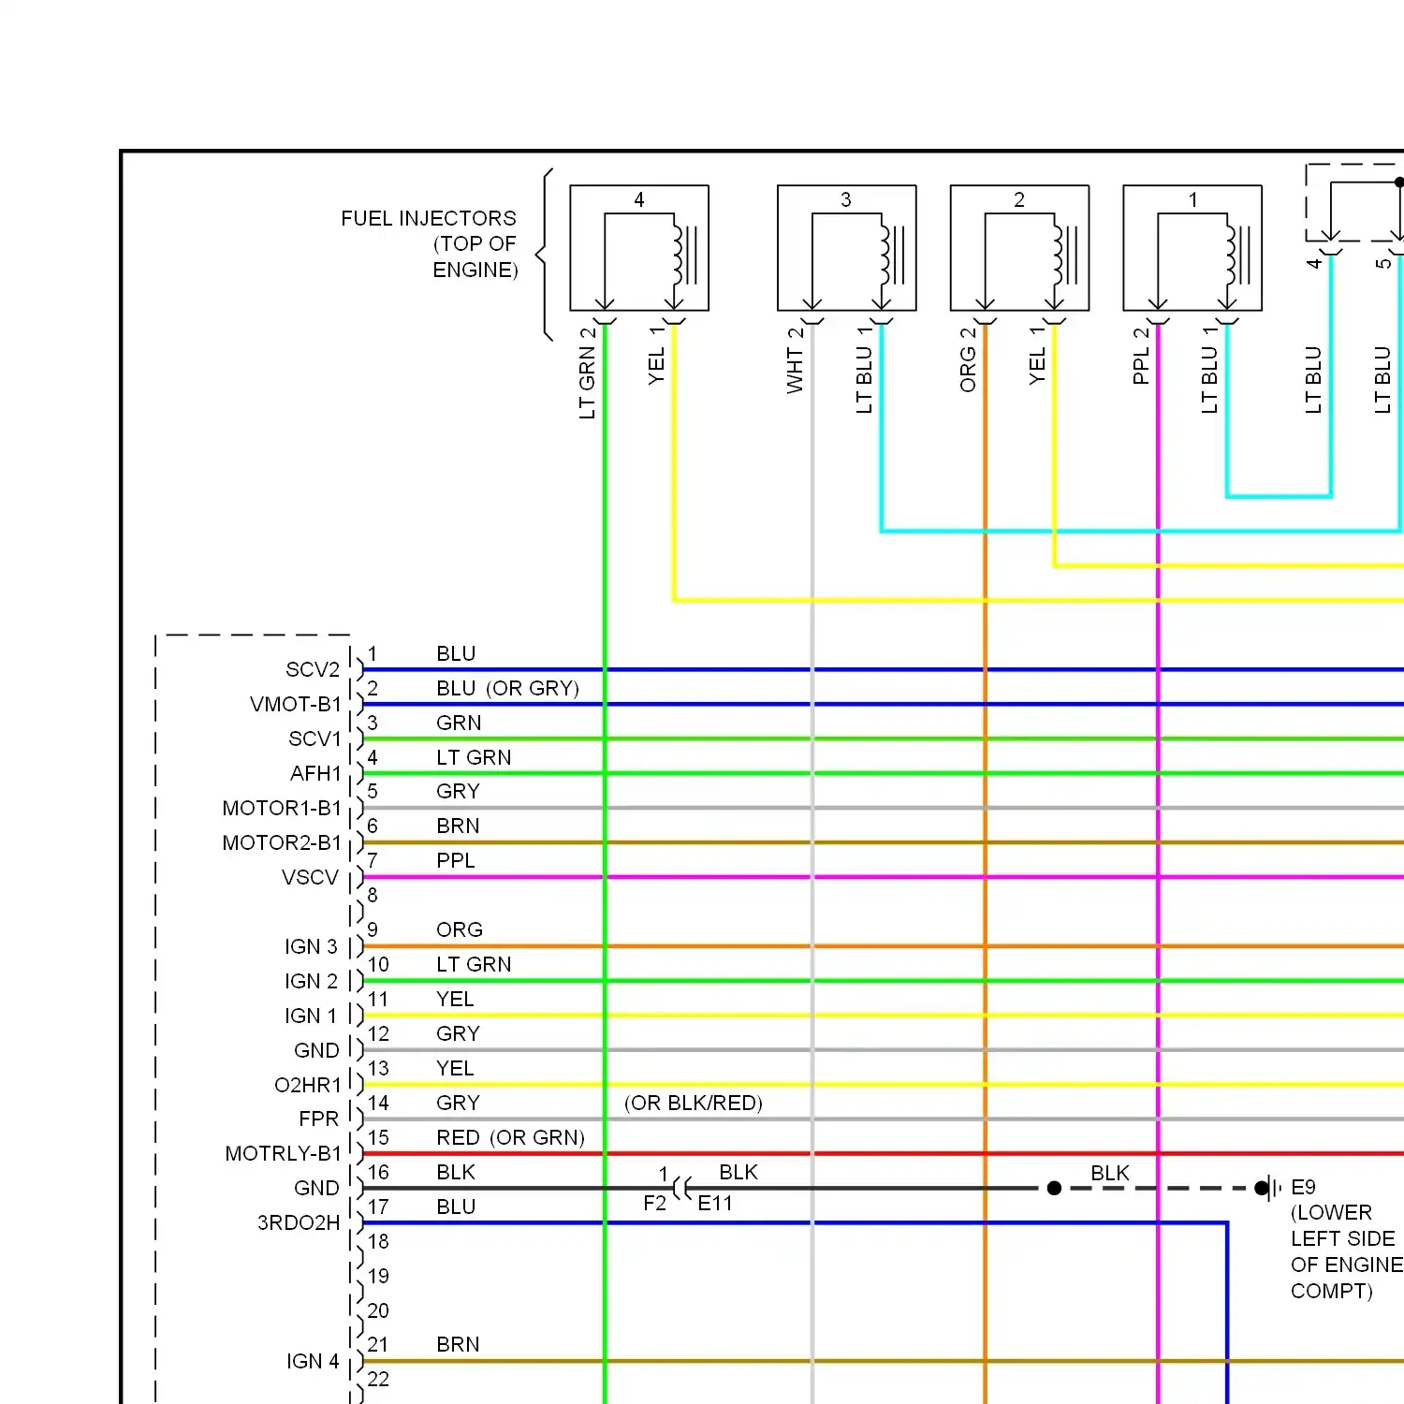Image resolution: width=1404 pixels, height=1404 pixels.
Task: Click the IGN 3 pin label
Action: coord(311,947)
